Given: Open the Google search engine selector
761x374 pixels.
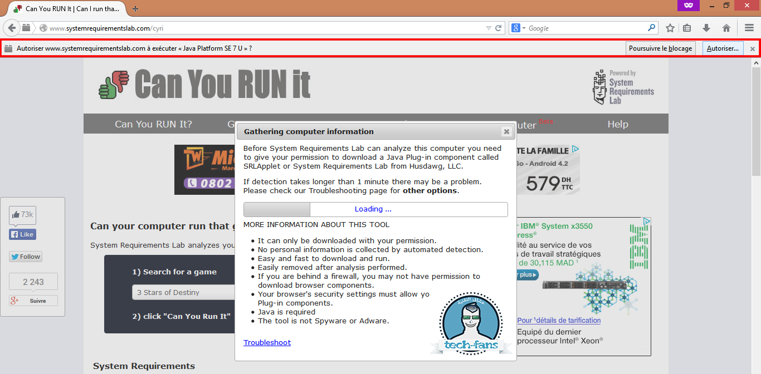Looking at the screenshot, I should coord(518,28).
